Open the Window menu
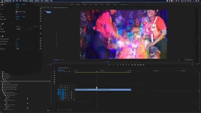The height and width of the screenshot is (113, 201). point(47,1)
